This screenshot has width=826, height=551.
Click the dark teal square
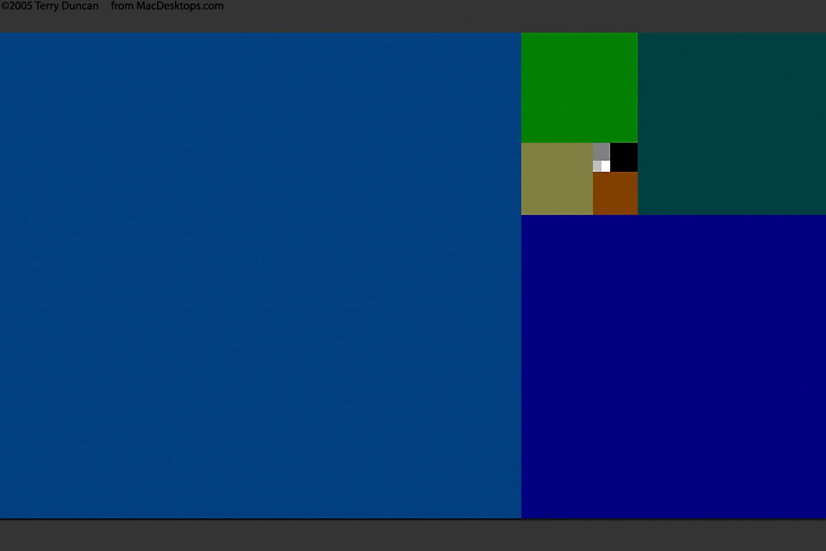click(731, 123)
